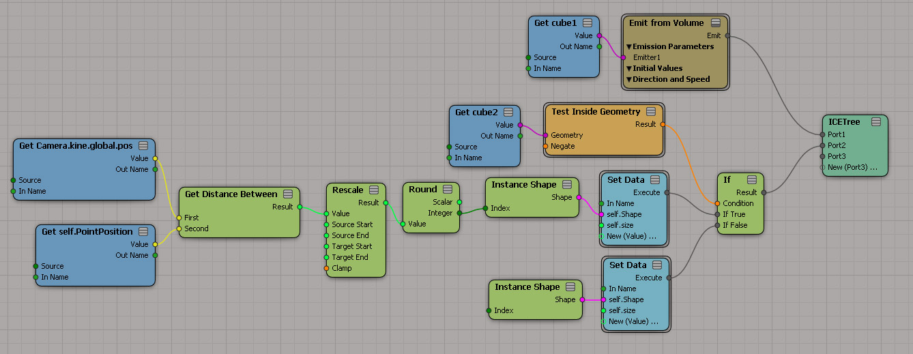Open the Test Inside Geometry node icon

click(651, 112)
